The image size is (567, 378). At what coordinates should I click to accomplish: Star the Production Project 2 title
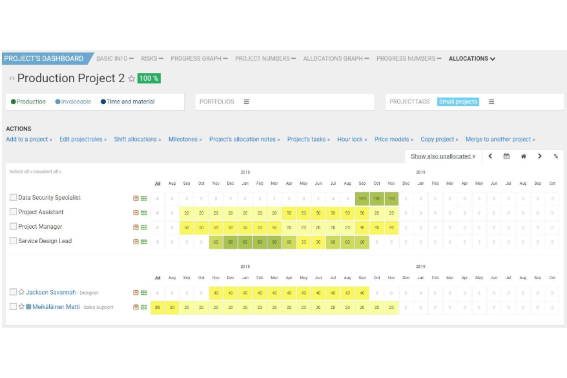click(131, 79)
